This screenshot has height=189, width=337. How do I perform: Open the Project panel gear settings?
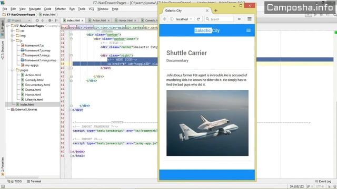(x=50, y=20)
